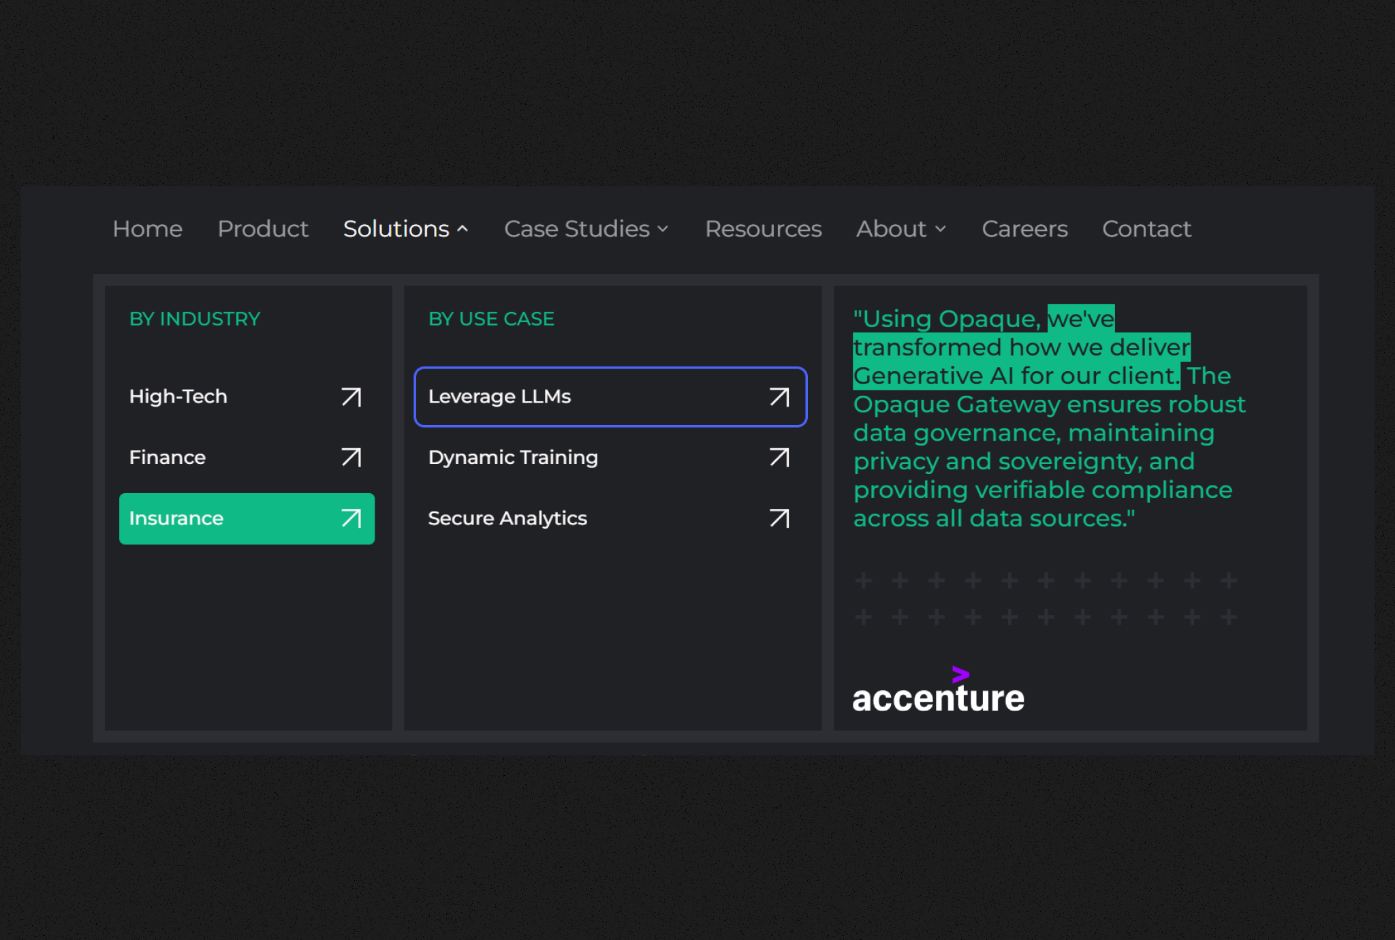Click the arrow icon beside High-Tech
Viewport: 1395px width, 940px height.
[x=351, y=396]
